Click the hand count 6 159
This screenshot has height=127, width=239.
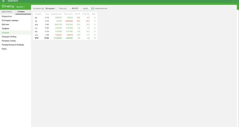[47, 32]
